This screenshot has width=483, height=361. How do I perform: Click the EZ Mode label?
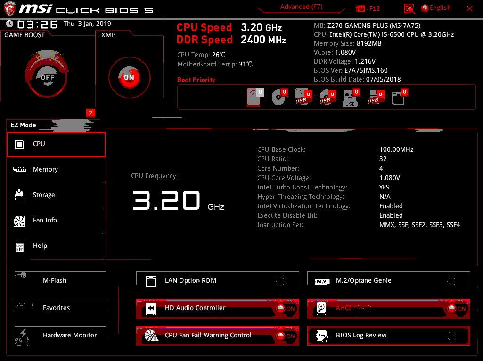point(24,125)
